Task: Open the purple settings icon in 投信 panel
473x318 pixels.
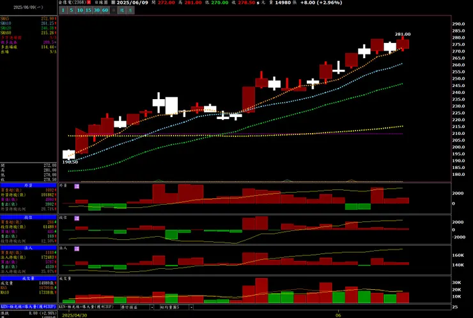Action: [x=77, y=218]
